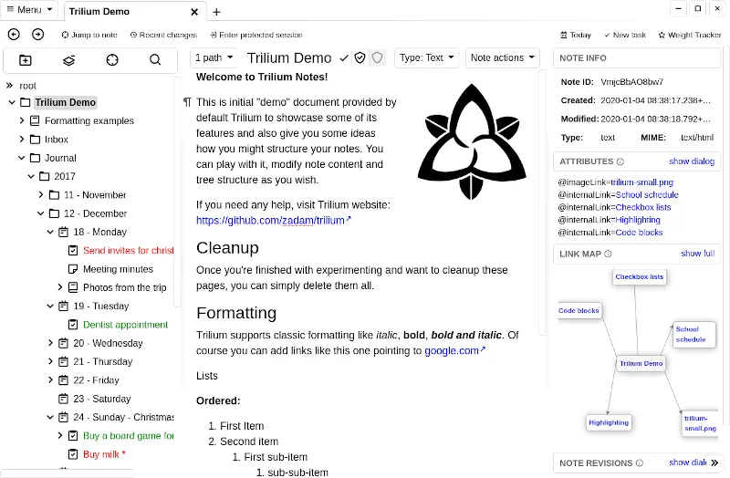Expand the 11 - November folder
This screenshot has height=478, width=730.
[41, 195]
